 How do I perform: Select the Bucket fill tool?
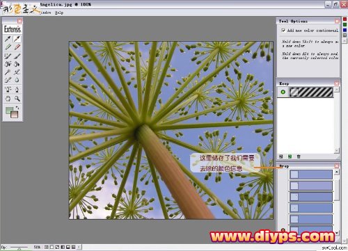(x=17, y=64)
